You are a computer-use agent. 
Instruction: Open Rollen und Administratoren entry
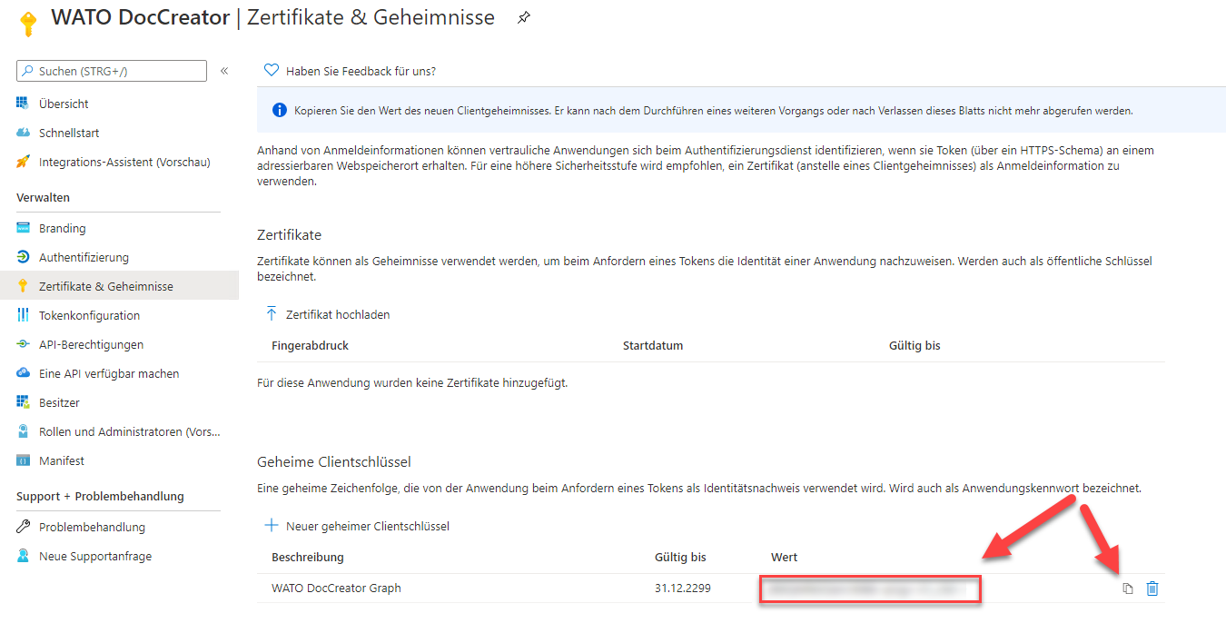point(129,431)
